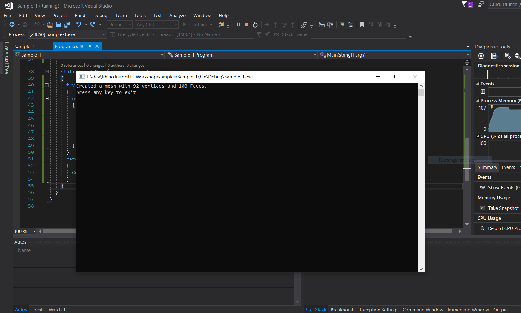Screen dimensions: 521x313
Task: Click in the Quick Launch search field
Action: pyautogui.click(x=504, y=4)
